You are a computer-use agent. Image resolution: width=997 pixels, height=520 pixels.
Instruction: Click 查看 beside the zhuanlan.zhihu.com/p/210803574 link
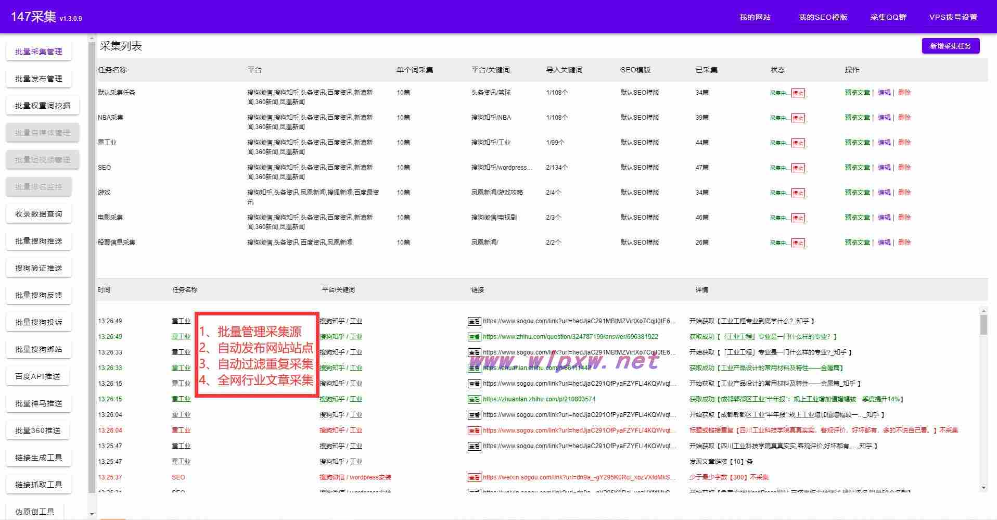click(x=474, y=400)
